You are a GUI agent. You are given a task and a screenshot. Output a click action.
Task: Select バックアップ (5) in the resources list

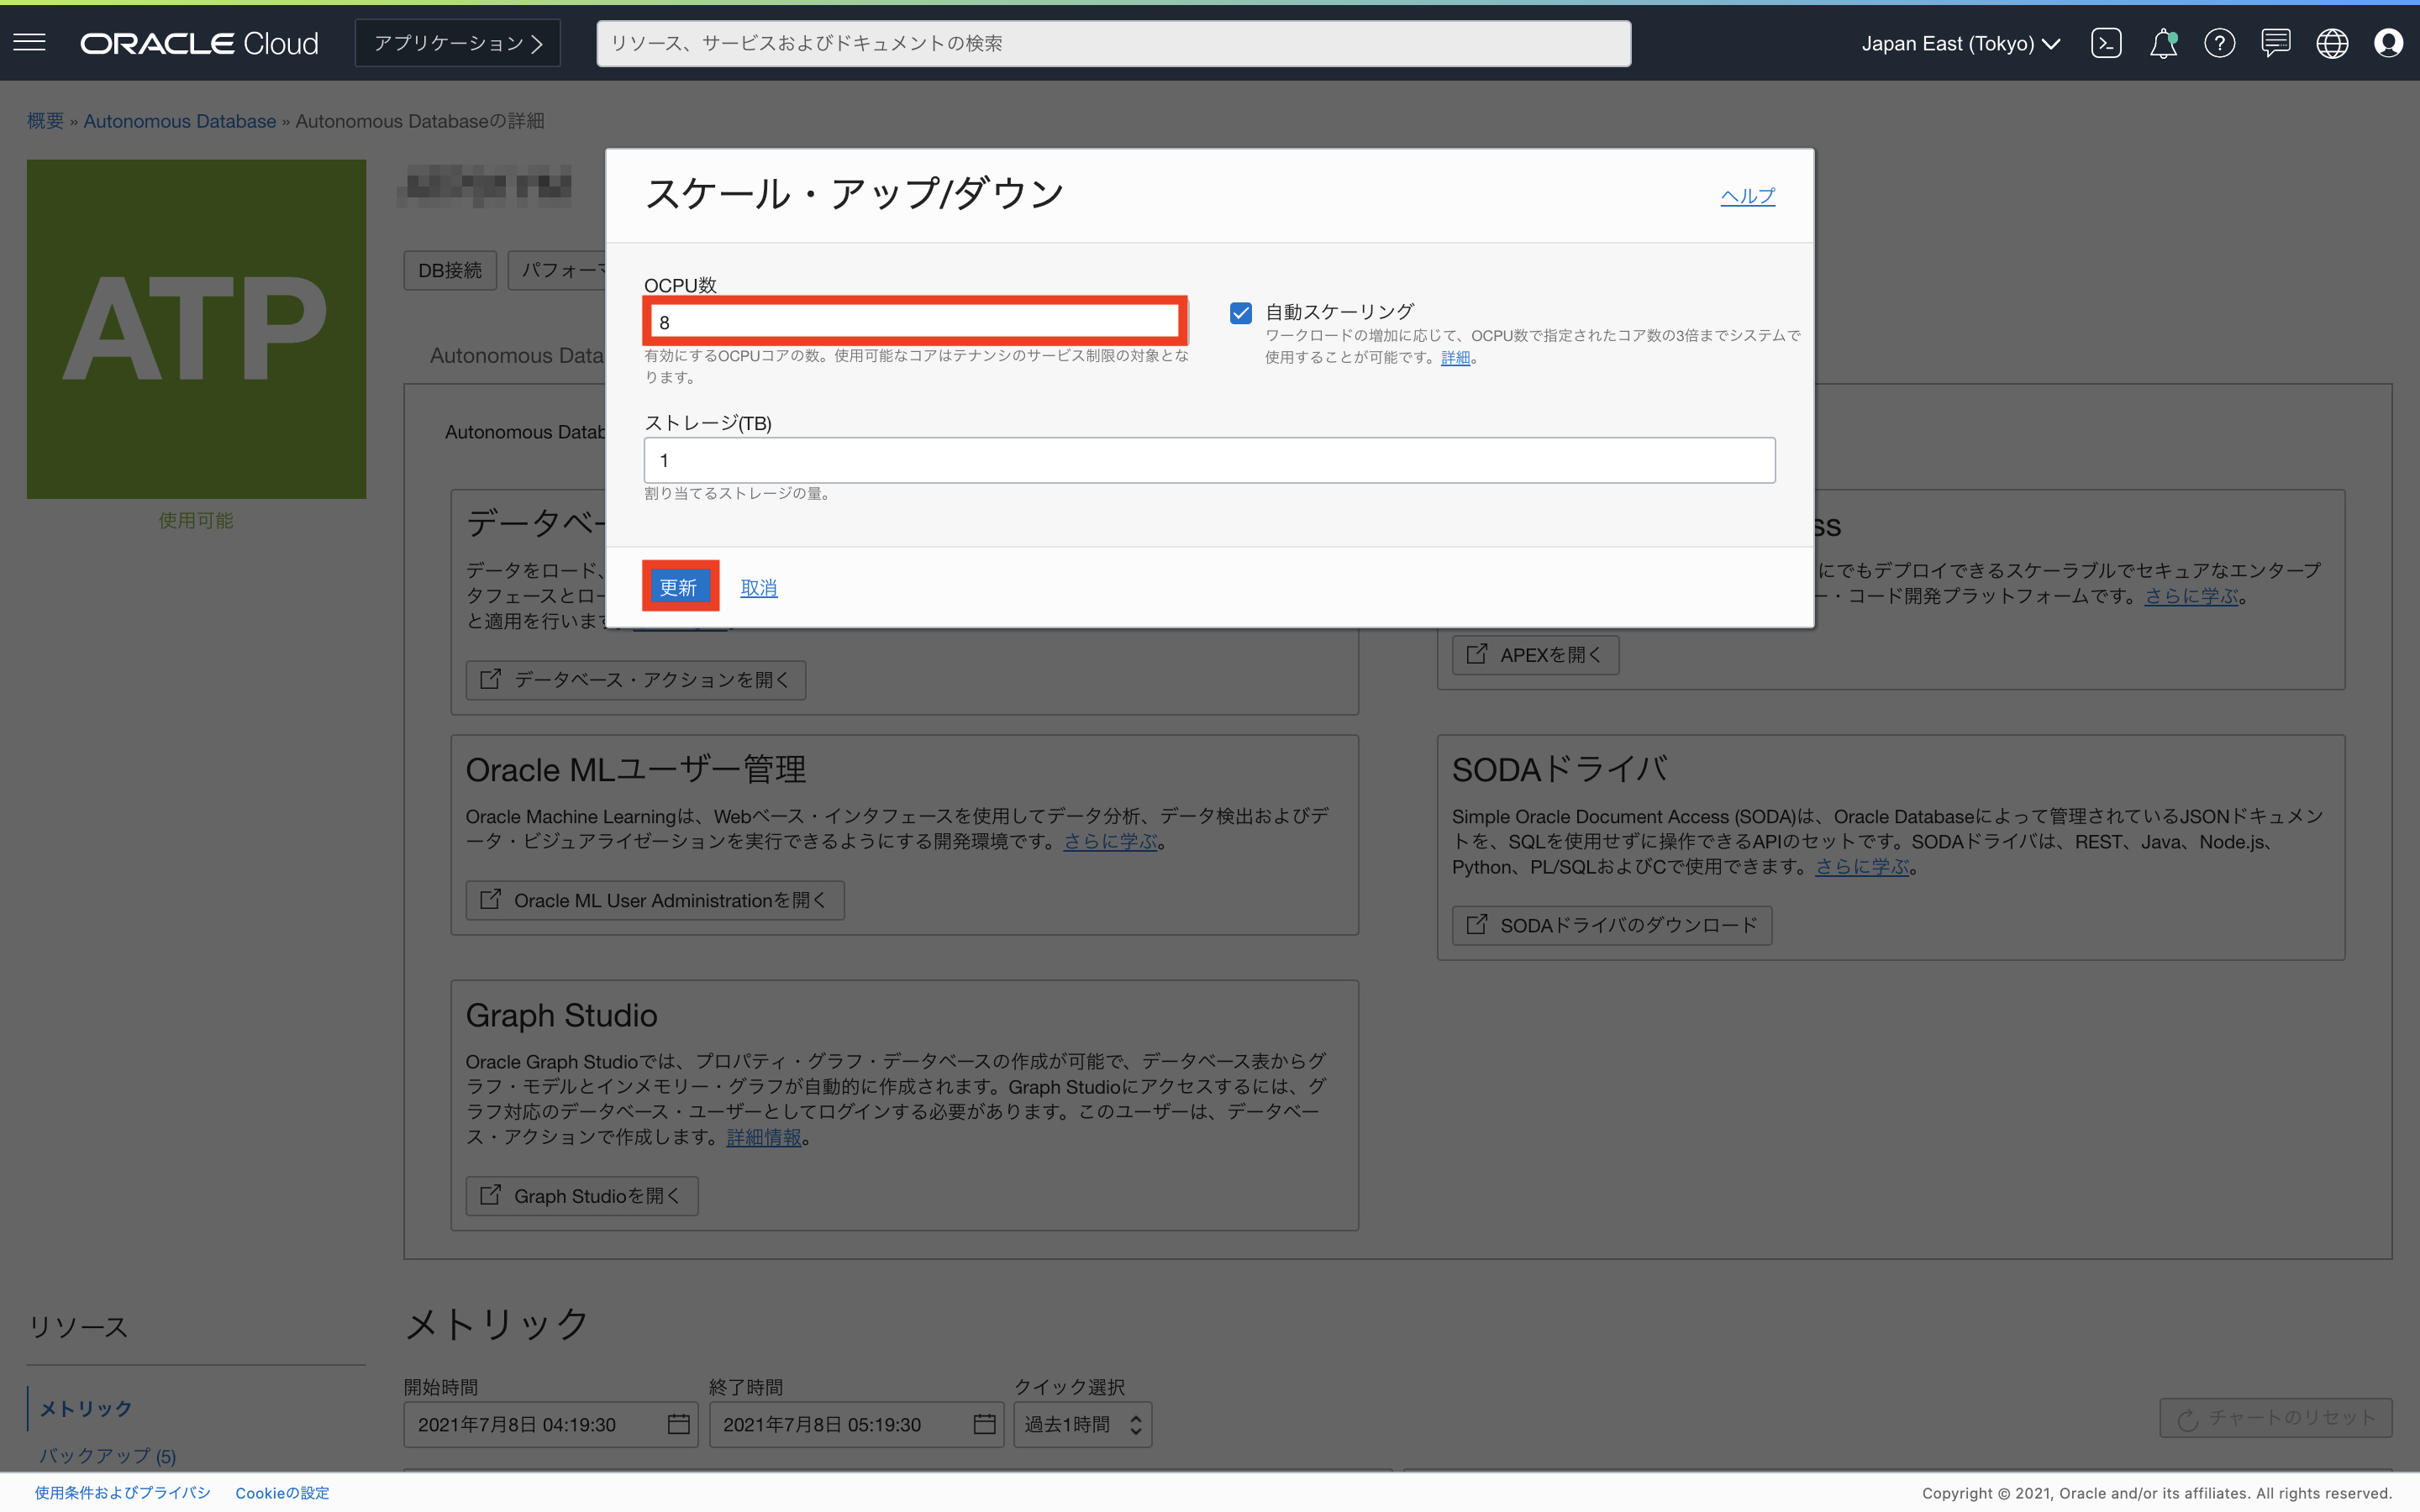click(107, 1455)
